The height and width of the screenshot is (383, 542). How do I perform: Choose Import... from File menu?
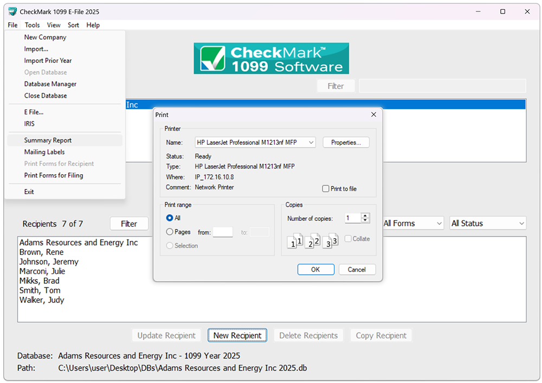point(64,49)
